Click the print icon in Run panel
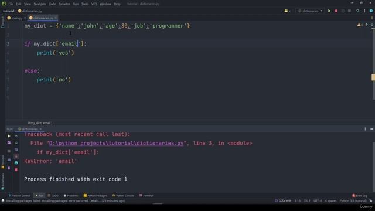 [x=16, y=163]
